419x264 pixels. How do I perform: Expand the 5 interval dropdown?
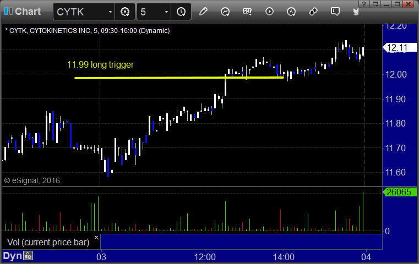click(x=166, y=12)
